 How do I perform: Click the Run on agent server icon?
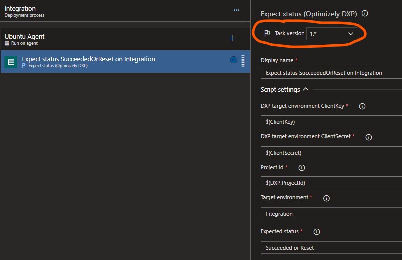7,43
